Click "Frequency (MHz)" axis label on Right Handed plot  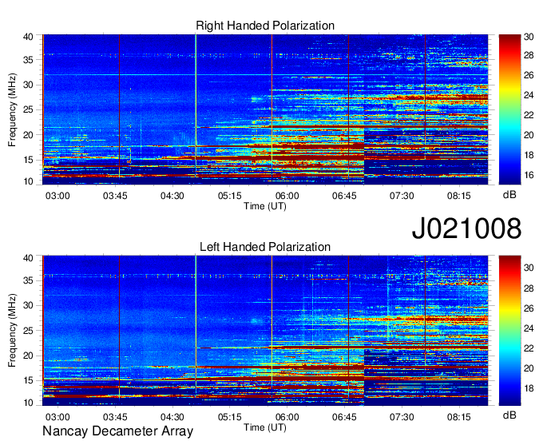[x=12, y=109]
